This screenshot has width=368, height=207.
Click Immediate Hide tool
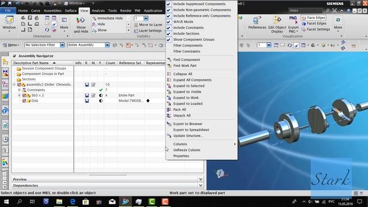coord(108,18)
